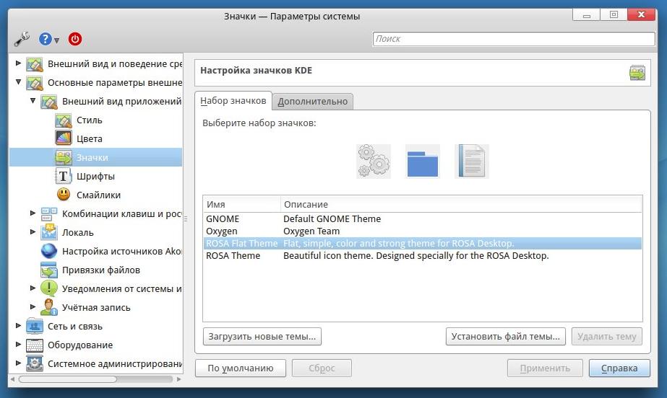The height and width of the screenshot is (398, 667).
Task: Expand the Комбинации клавиш branch
Action: [33, 213]
